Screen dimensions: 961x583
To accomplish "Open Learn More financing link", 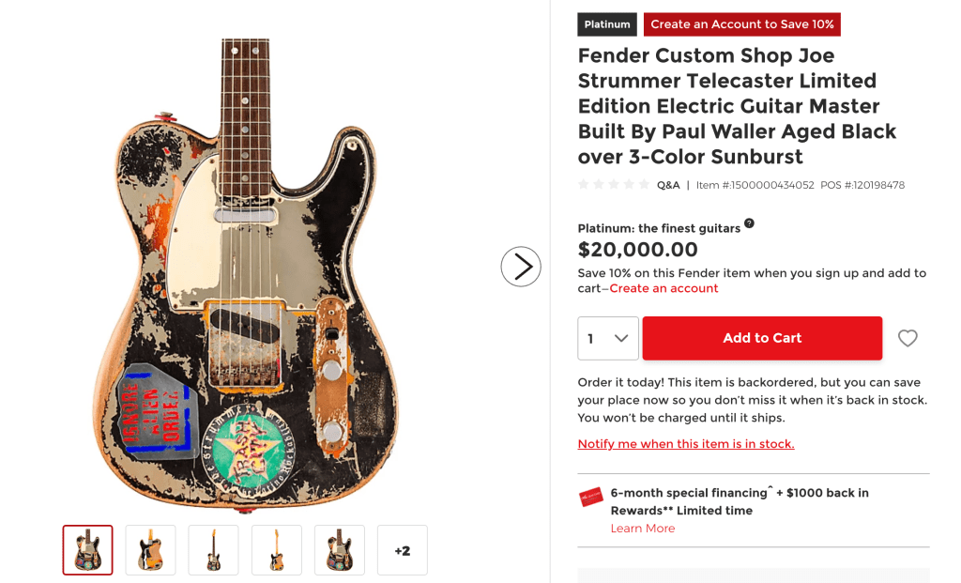I will coord(642,529).
